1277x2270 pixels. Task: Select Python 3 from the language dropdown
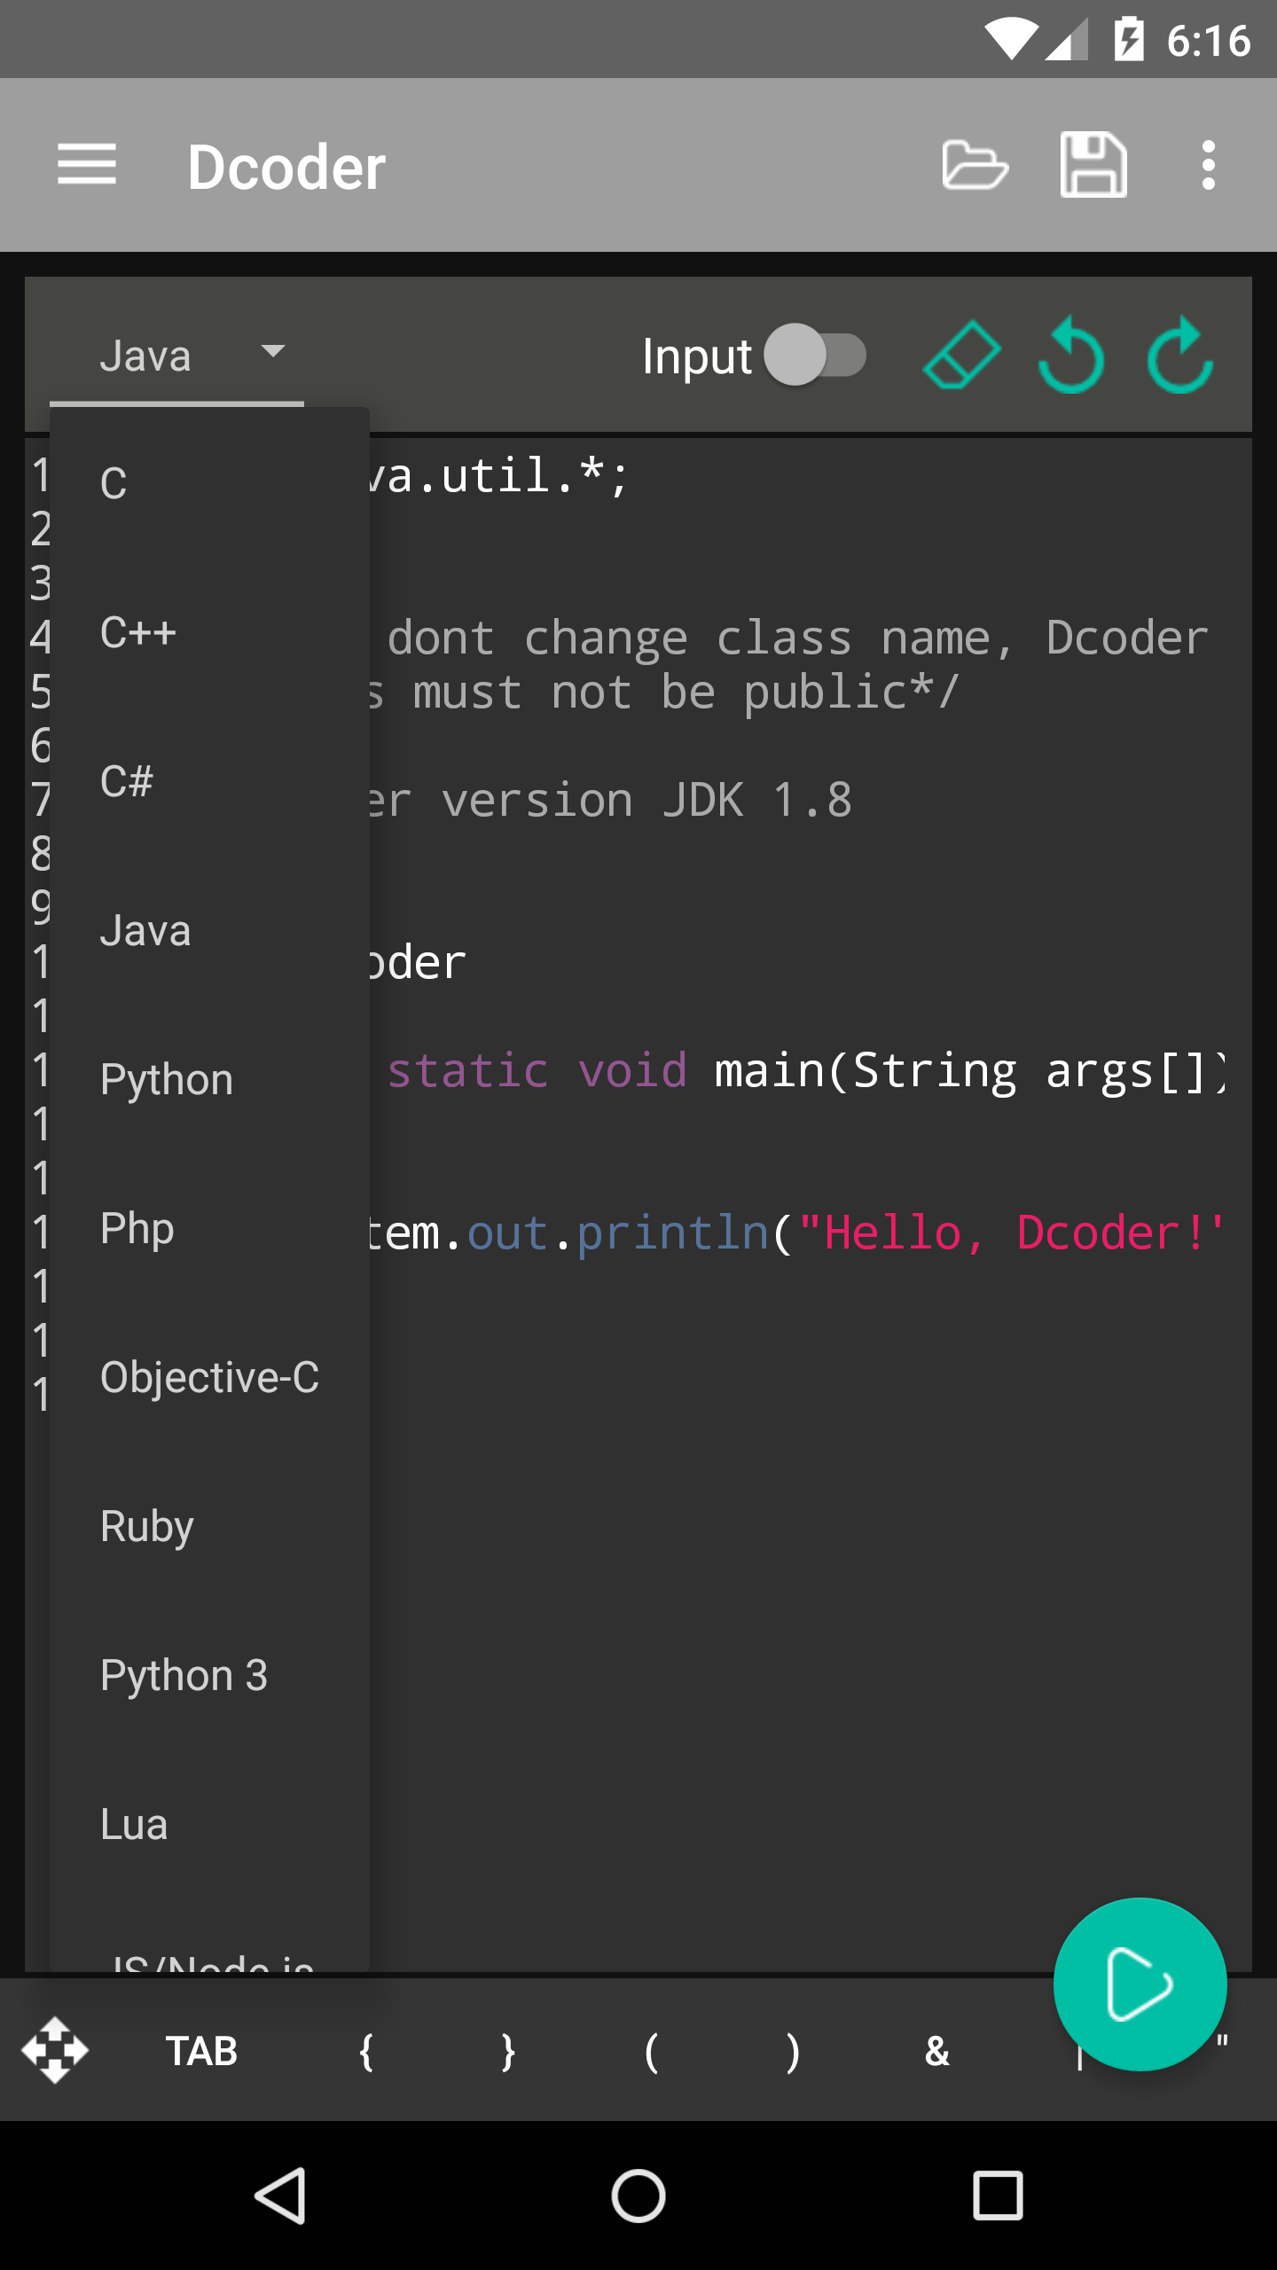point(184,1675)
